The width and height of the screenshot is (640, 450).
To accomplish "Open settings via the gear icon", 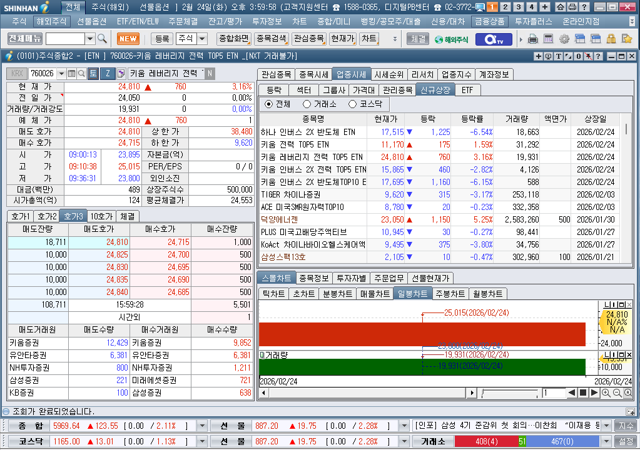I will (x=564, y=39).
